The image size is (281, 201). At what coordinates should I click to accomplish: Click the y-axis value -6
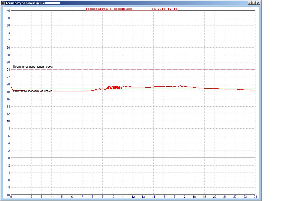(9, 180)
